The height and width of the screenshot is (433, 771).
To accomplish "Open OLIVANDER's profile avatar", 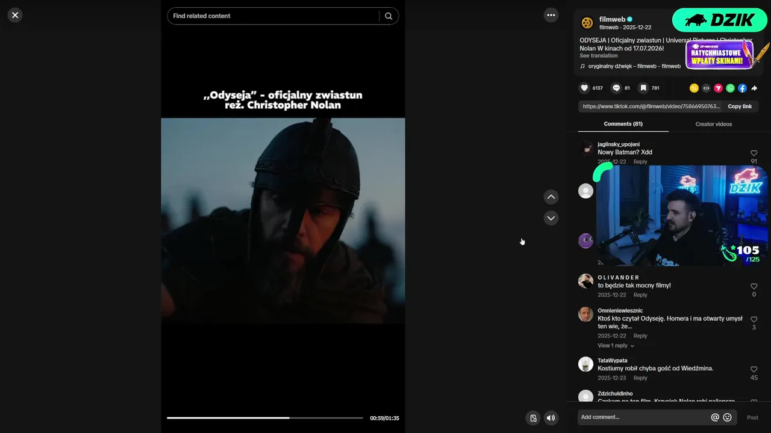I will coord(585,281).
